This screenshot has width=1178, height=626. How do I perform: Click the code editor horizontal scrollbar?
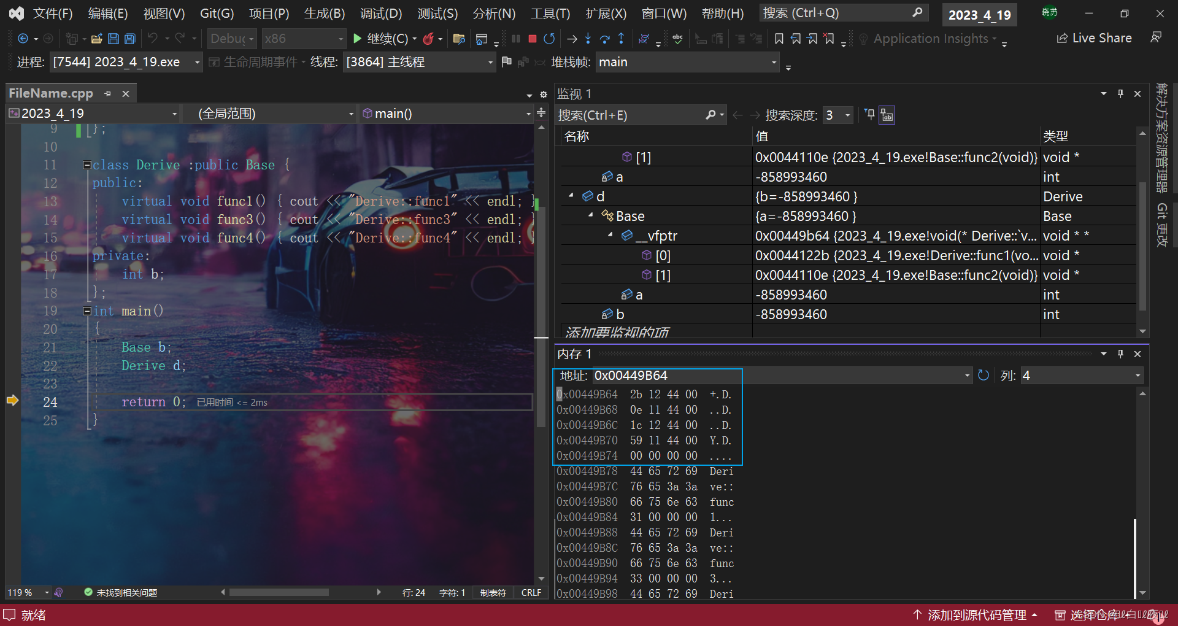click(x=279, y=592)
